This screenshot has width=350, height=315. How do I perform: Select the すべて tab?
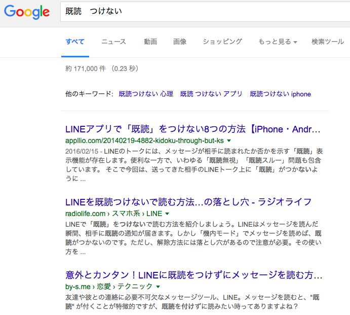[75, 42]
